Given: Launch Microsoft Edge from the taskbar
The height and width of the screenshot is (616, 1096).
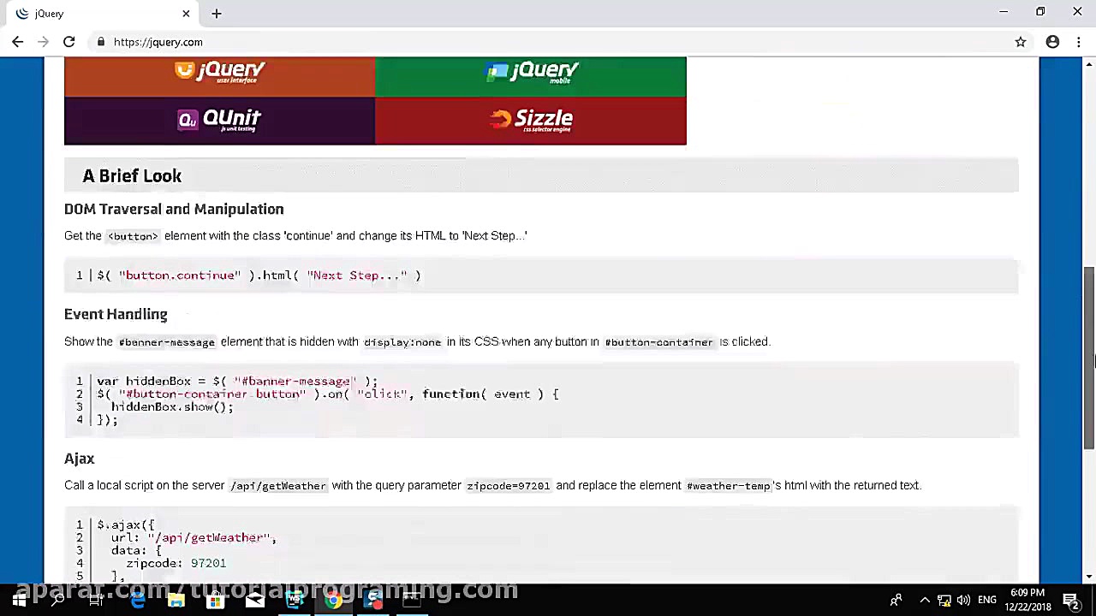Looking at the screenshot, I should [136, 599].
